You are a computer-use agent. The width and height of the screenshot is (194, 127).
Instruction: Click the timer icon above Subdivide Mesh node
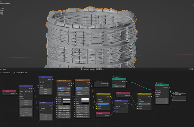coord(114,77)
